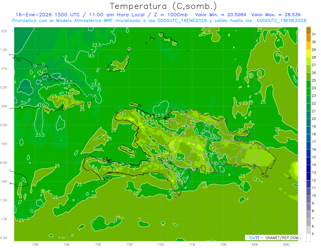321x248 pixels.
Task: Click the legend value 28
Action: point(314,57)
